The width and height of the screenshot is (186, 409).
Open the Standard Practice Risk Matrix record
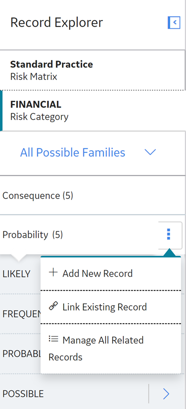93,70
